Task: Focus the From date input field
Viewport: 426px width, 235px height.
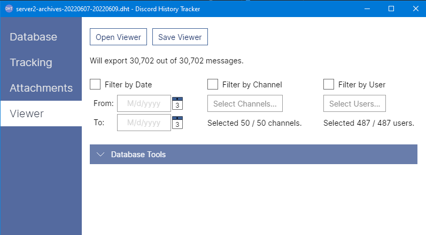Action: [144, 103]
